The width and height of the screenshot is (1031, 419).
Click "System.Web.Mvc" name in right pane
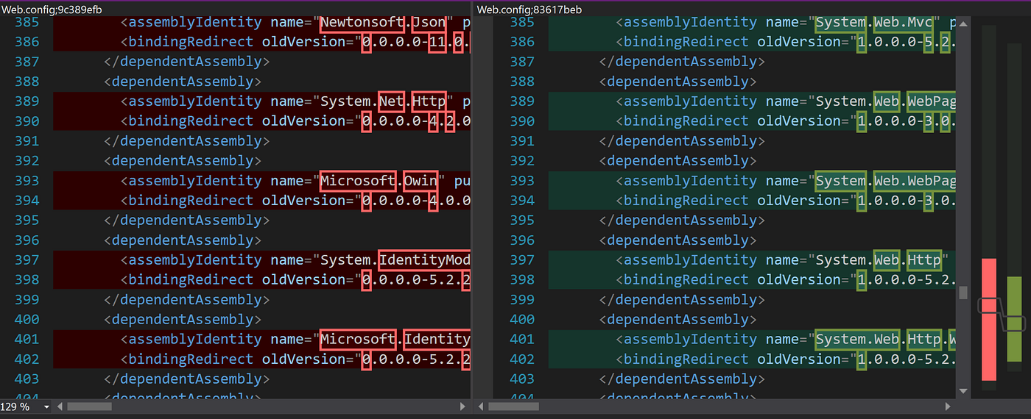click(x=874, y=22)
